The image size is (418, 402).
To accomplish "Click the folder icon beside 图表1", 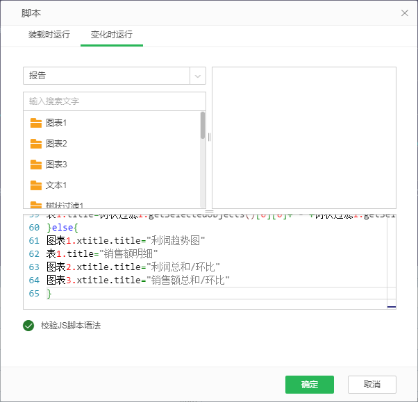I will pyautogui.click(x=36, y=123).
